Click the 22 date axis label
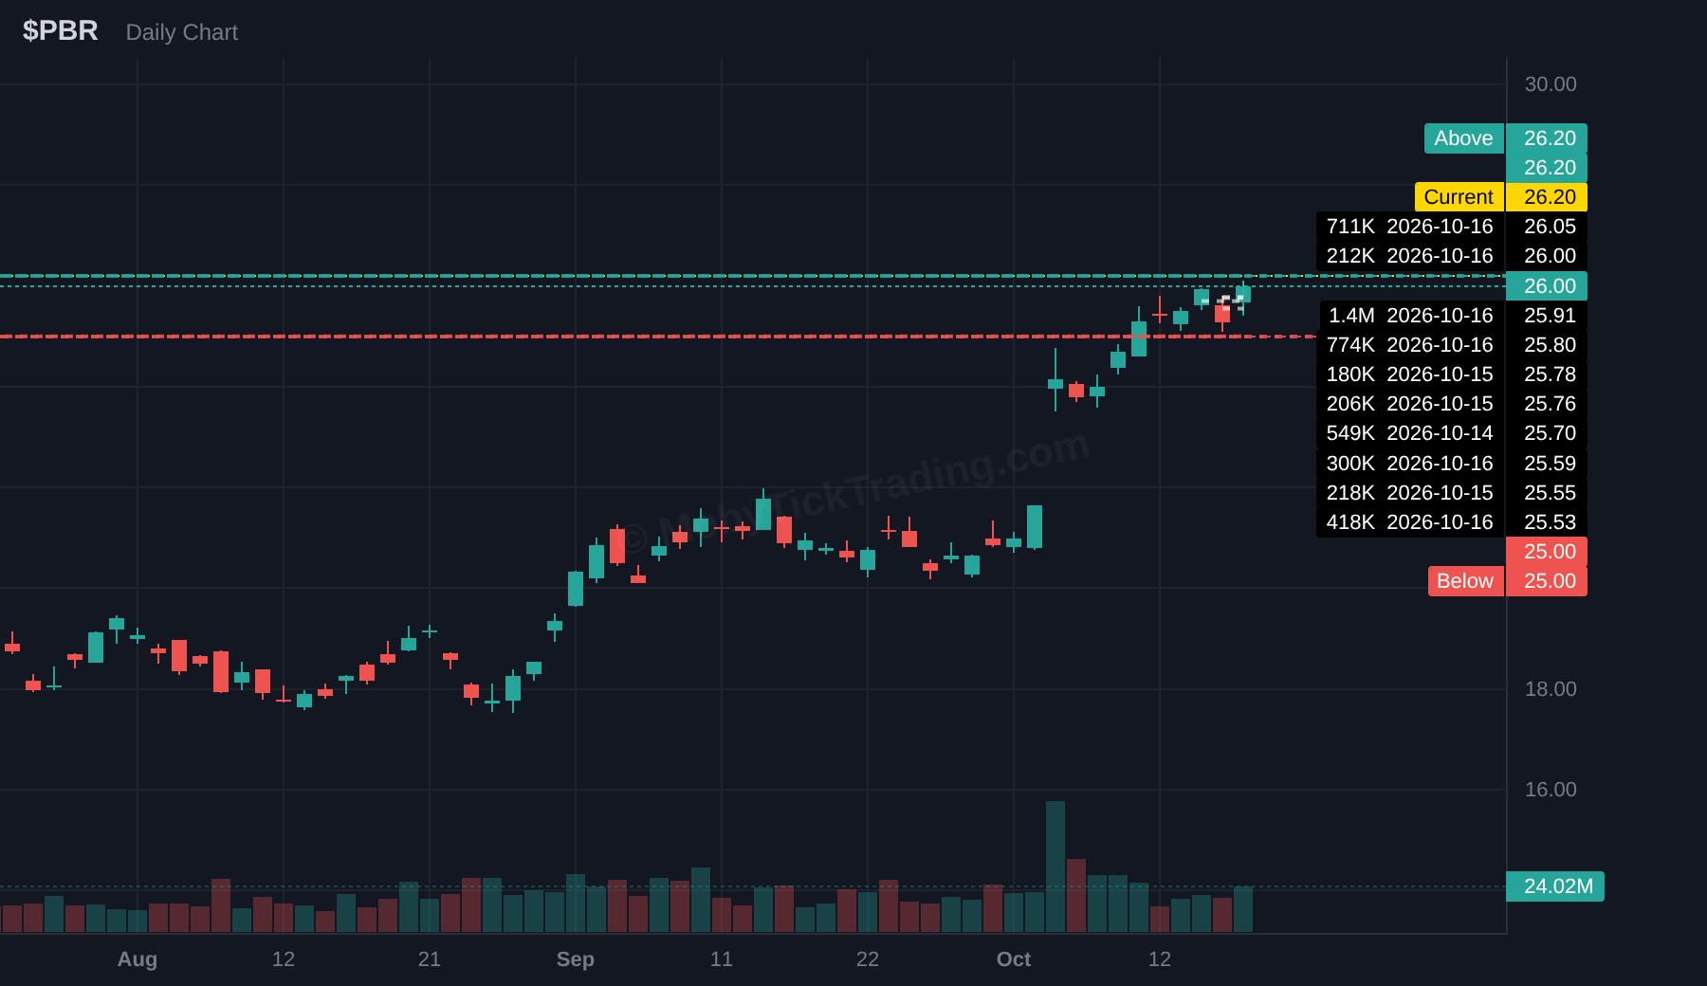The height and width of the screenshot is (986, 1707). (x=868, y=959)
